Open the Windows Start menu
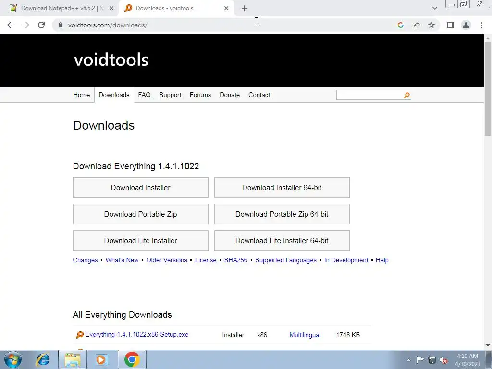The width and height of the screenshot is (492, 369). point(13,359)
